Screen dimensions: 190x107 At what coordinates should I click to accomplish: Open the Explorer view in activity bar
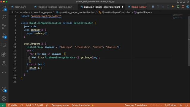tap(4, 8)
